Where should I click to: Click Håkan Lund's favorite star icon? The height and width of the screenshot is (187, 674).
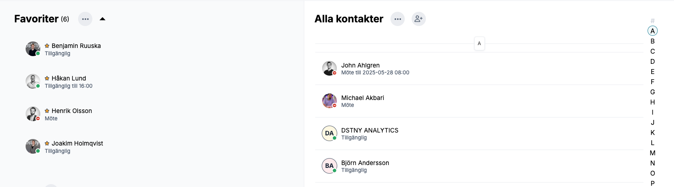(47, 78)
